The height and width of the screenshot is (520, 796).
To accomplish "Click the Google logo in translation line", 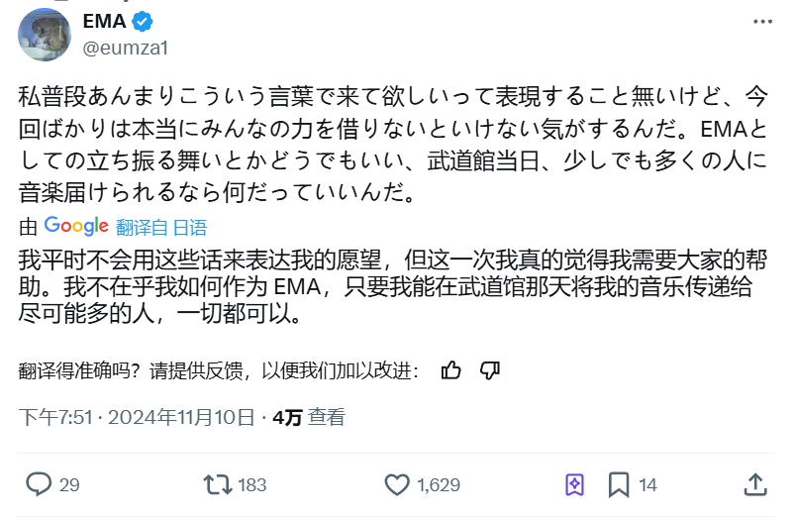I will 76,226.
